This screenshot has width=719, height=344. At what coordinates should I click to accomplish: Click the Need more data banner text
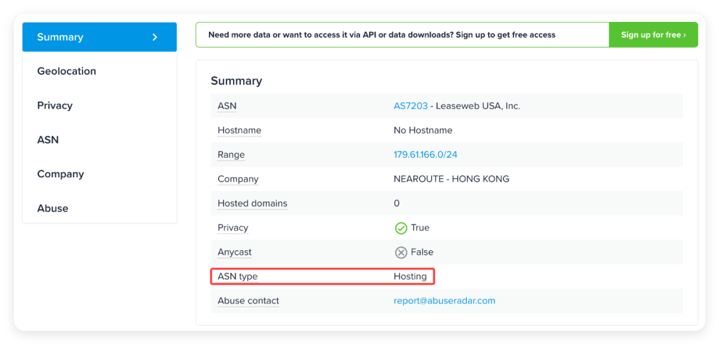[381, 35]
